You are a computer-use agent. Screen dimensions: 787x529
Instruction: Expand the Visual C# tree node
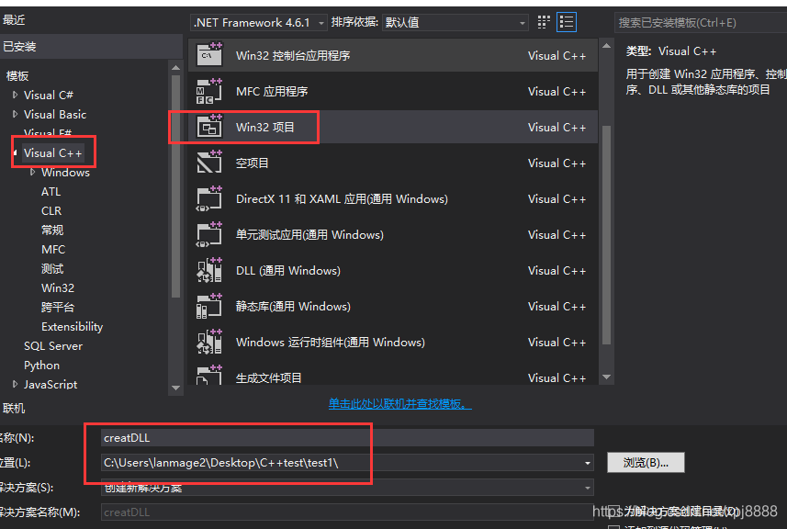(x=15, y=95)
